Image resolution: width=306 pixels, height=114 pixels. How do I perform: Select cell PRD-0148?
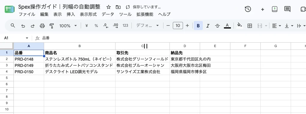(29, 59)
